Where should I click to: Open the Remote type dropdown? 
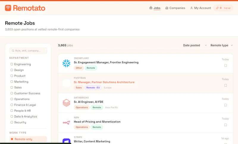point(222,45)
